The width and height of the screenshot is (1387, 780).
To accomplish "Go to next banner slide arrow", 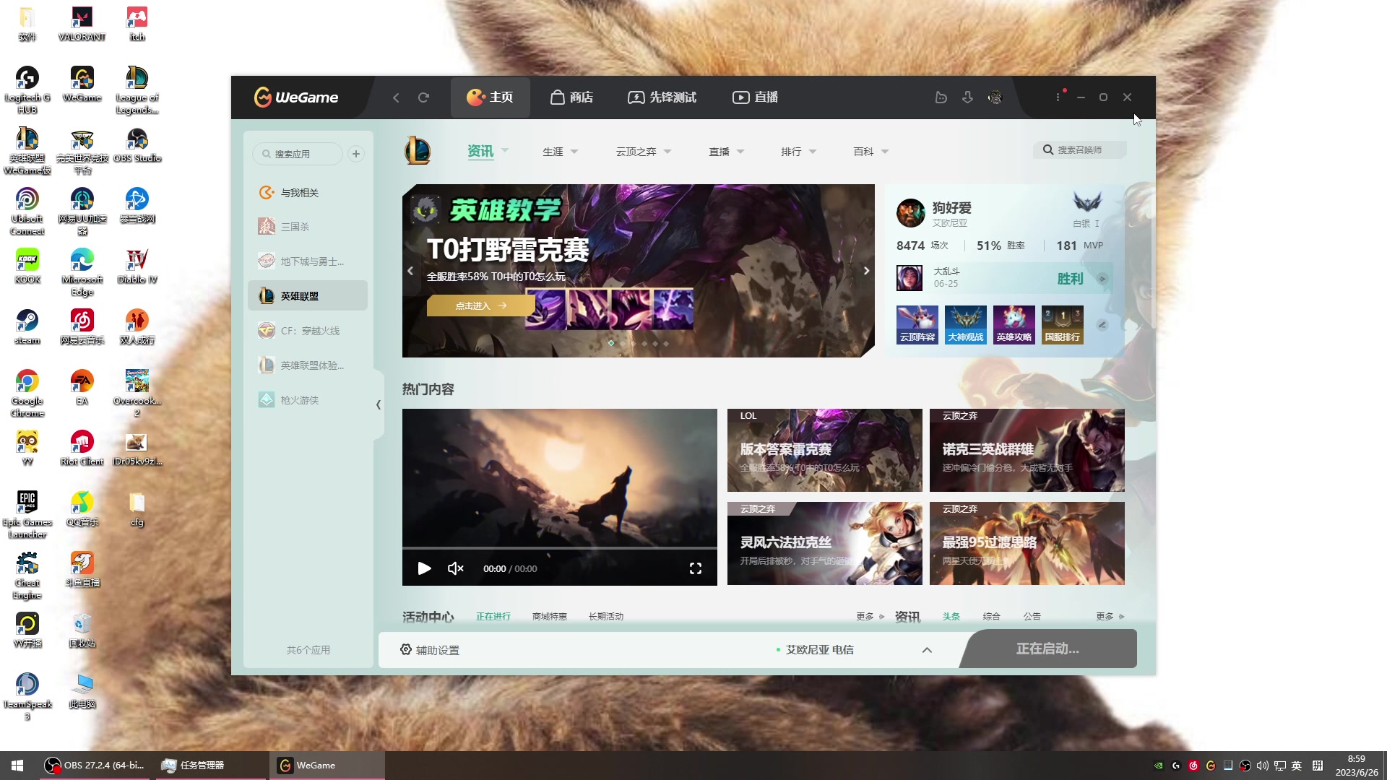I will [866, 271].
